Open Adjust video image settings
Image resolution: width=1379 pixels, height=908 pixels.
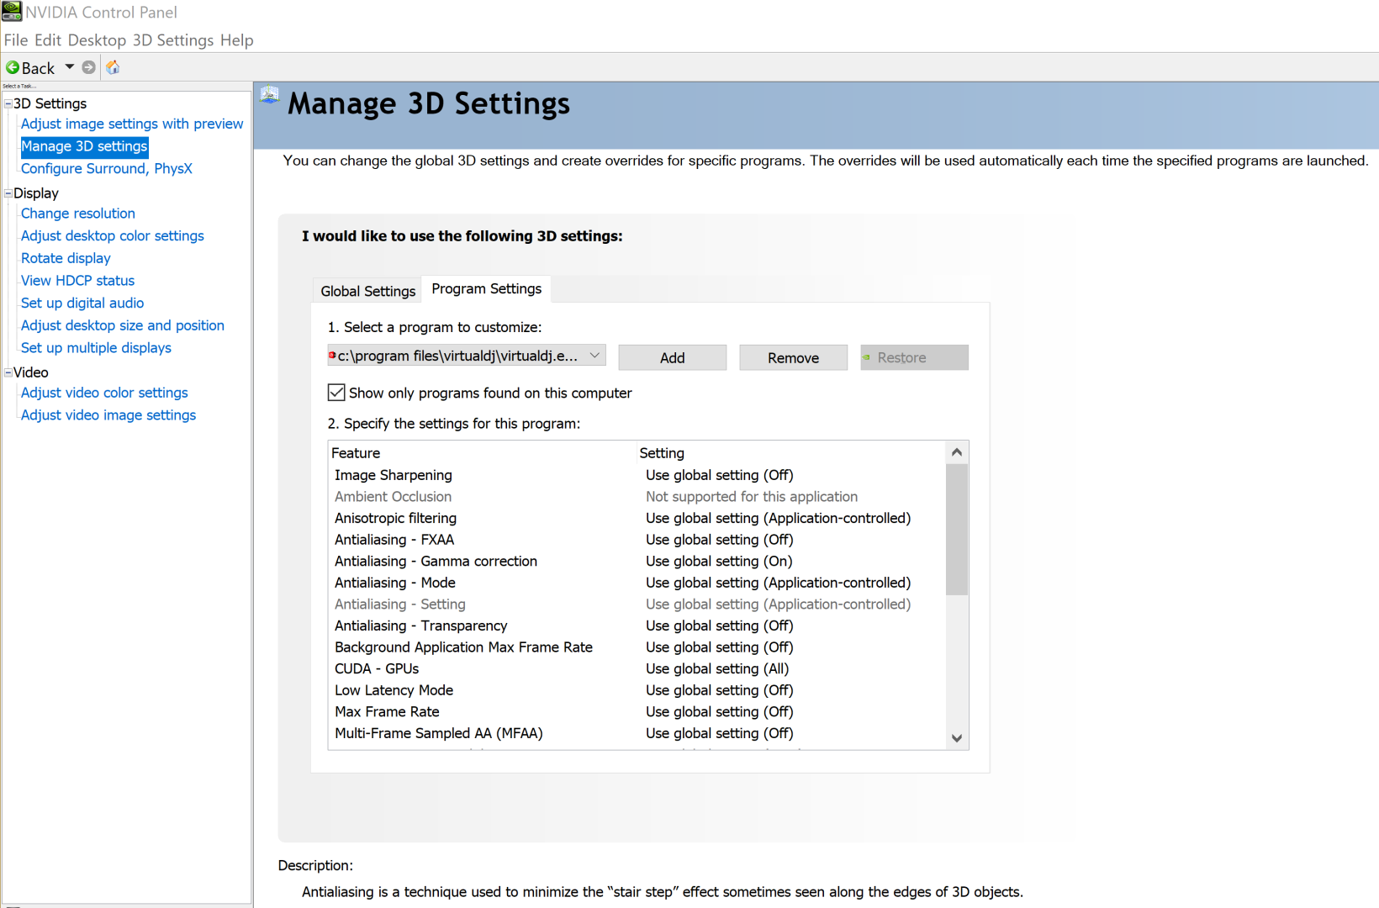coord(108,415)
